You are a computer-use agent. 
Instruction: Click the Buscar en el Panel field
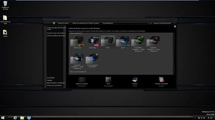pos(163,23)
